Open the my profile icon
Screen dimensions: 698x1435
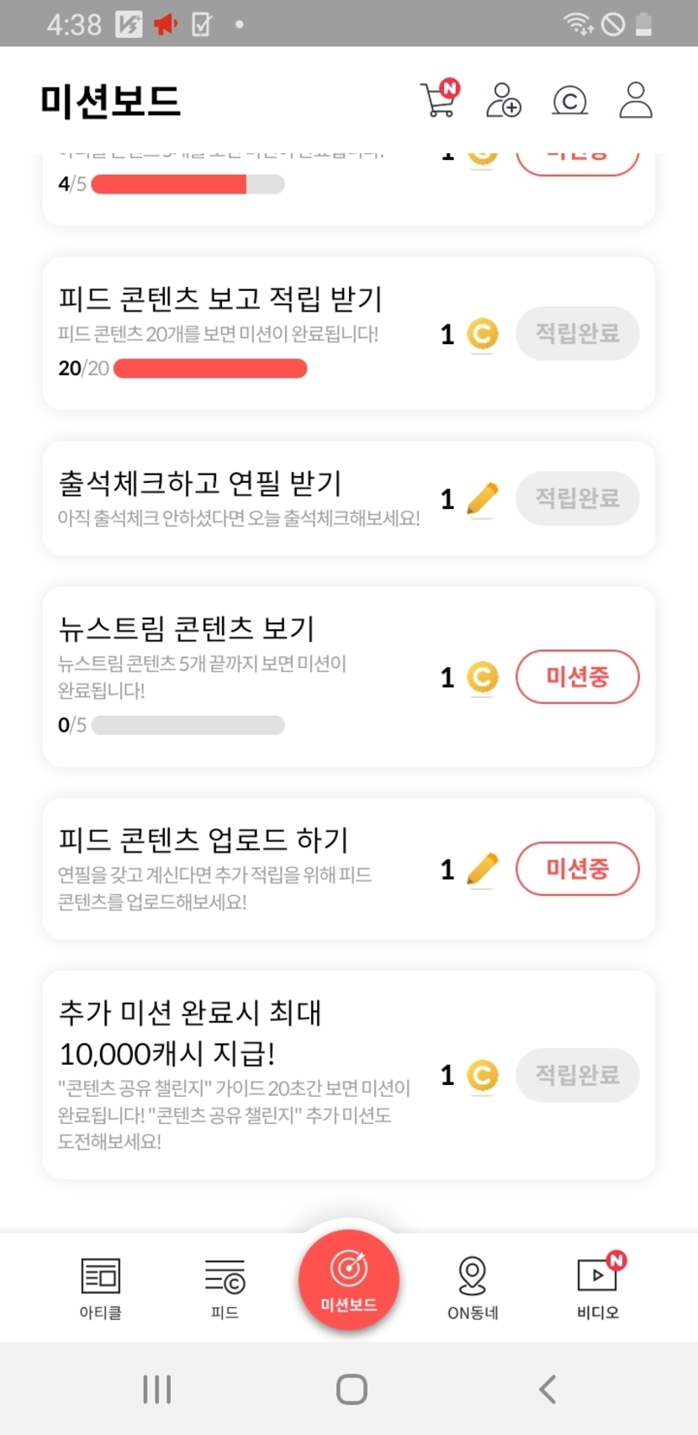point(636,100)
